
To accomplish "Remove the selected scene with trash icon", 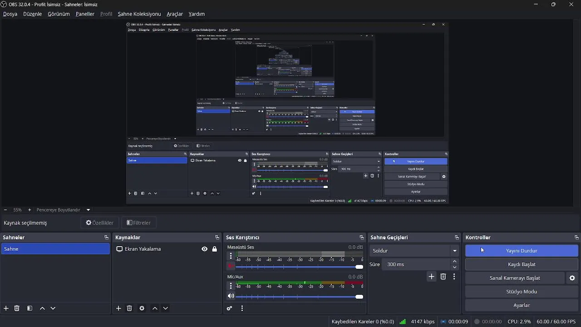I will point(17,308).
